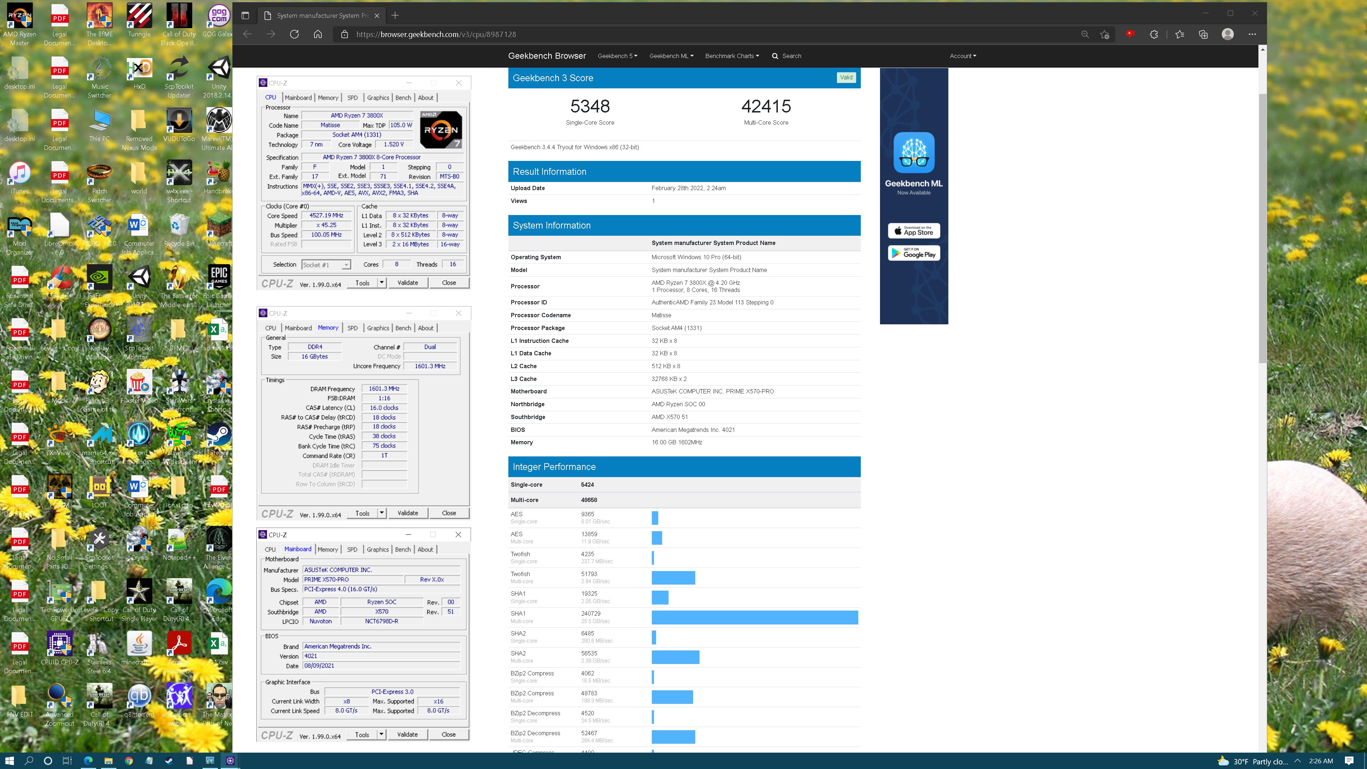Open the iTunes desktop icon
Screen dimensions: 1367x769
[20, 178]
